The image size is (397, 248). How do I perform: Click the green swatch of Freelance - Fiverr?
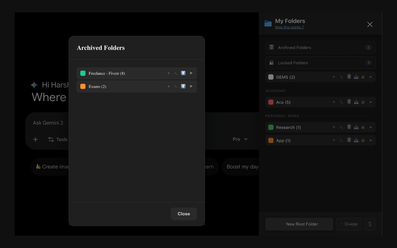tap(83, 73)
